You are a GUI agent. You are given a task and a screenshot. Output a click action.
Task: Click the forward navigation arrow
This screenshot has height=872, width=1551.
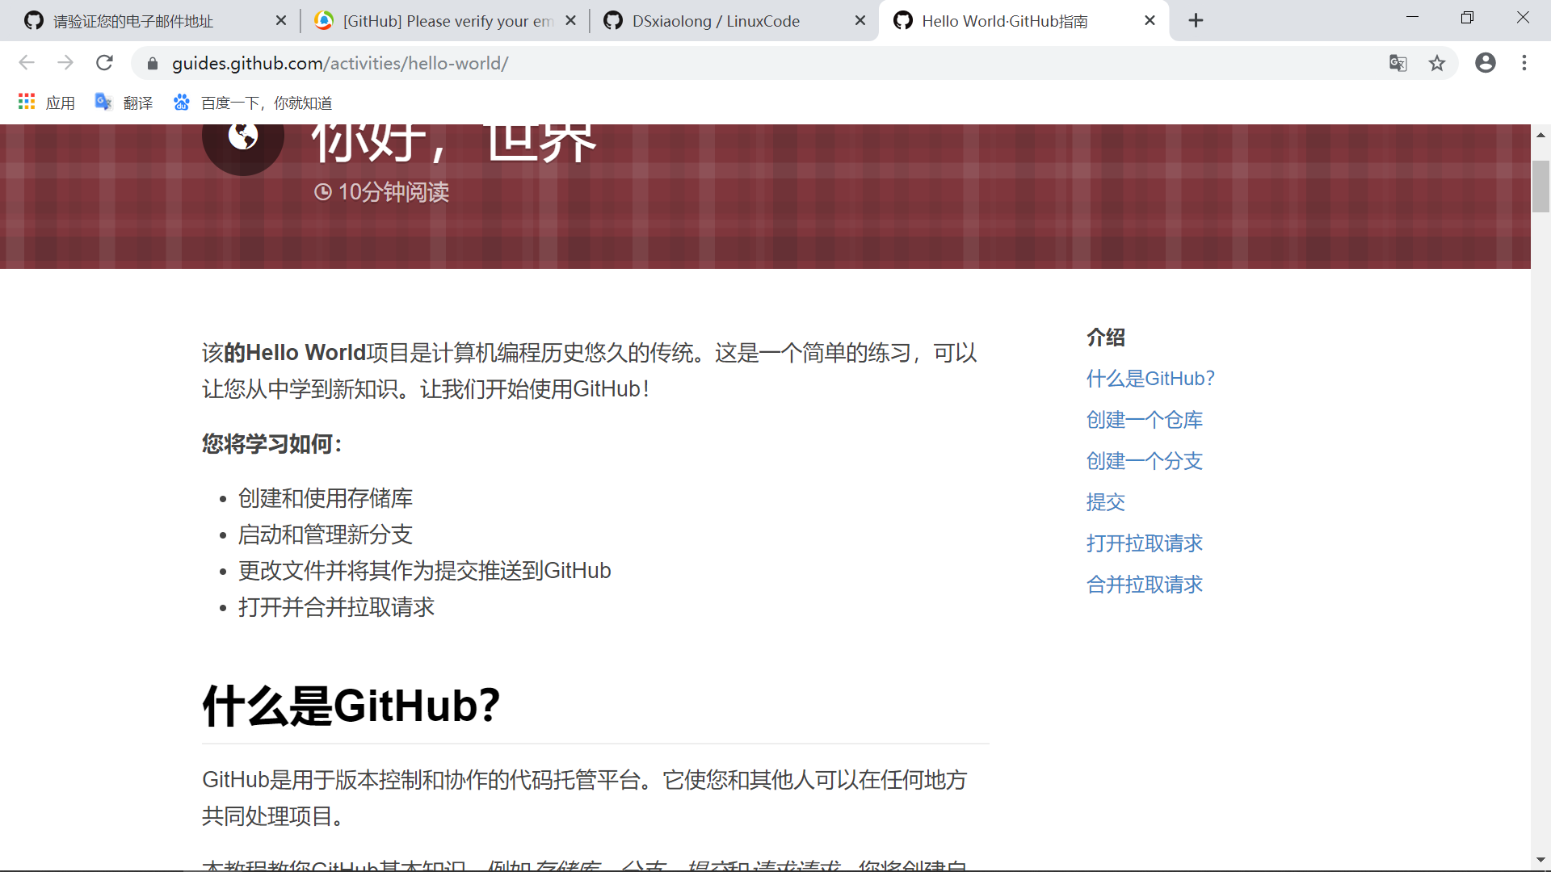[65, 63]
